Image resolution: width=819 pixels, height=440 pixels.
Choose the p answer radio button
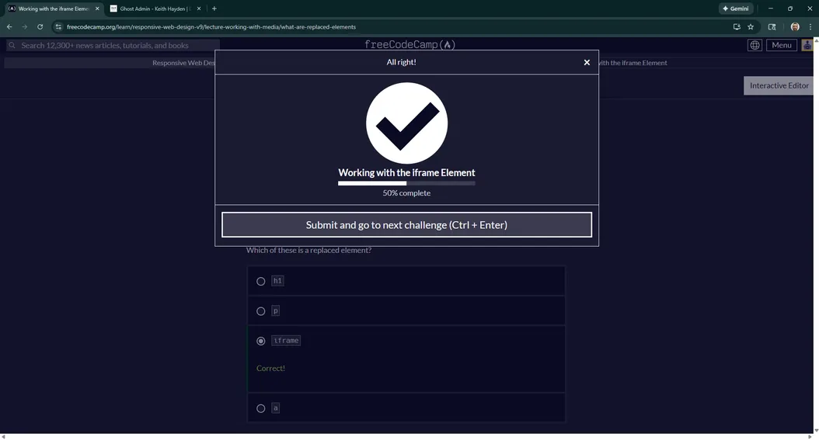coord(261,311)
